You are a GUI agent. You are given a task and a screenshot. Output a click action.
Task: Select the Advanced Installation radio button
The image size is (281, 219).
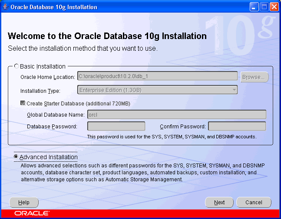(17, 157)
